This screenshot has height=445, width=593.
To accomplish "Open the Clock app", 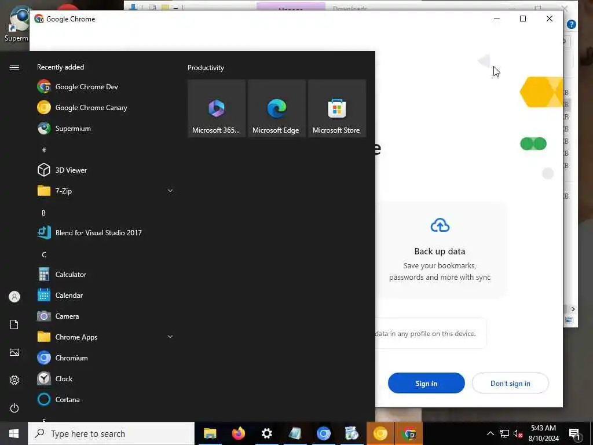I will (105, 378).
